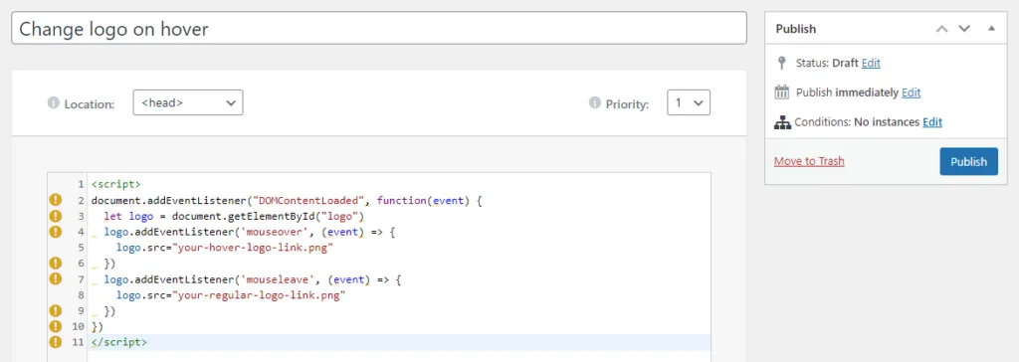The height and width of the screenshot is (362, 1019).
Task: Click the warning icon on code line 3
Action: click(x=56, y=216)
